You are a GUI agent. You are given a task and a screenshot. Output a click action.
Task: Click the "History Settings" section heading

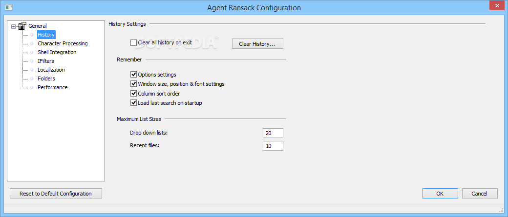coord(127,24)
